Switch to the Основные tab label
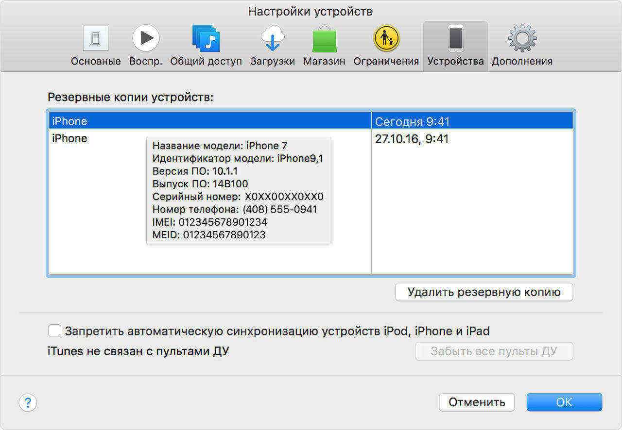The width and height of the screenshot is (622, 430). (96, 62)
